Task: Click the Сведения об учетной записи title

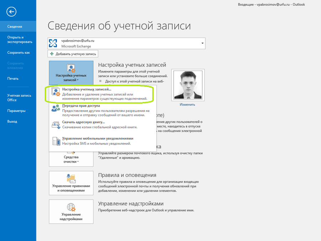Action: click(119, 26)
